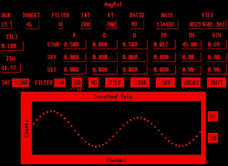The width and height of the screenshot is (228, 166).
Task: Select the SKY DP value field
Action: pyautogui.click(x=164, y=57)
